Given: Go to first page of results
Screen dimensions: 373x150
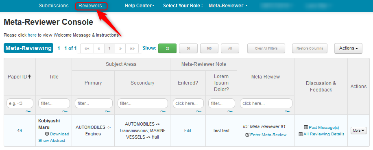Looking at the screenshot, I should (x=87, y=48).
